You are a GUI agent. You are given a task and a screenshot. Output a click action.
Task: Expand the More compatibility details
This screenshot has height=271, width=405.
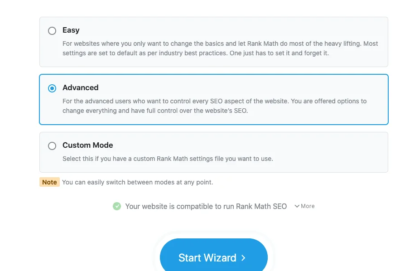(x=305, y=206)
